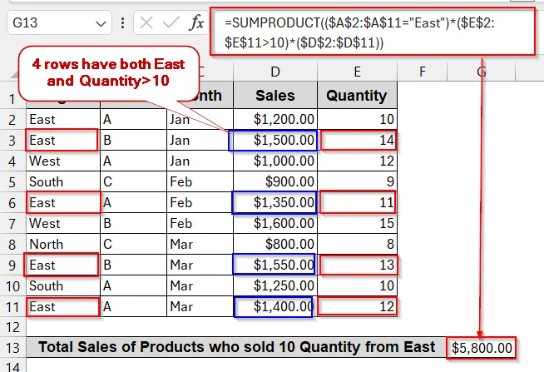Select cell with $1,250.00
This screenshot has width=544, height=372.
point(275,286)
